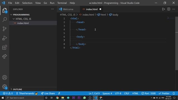Open the Help menu
This screenshot has height=100, width=178.
tap(72, 3)
